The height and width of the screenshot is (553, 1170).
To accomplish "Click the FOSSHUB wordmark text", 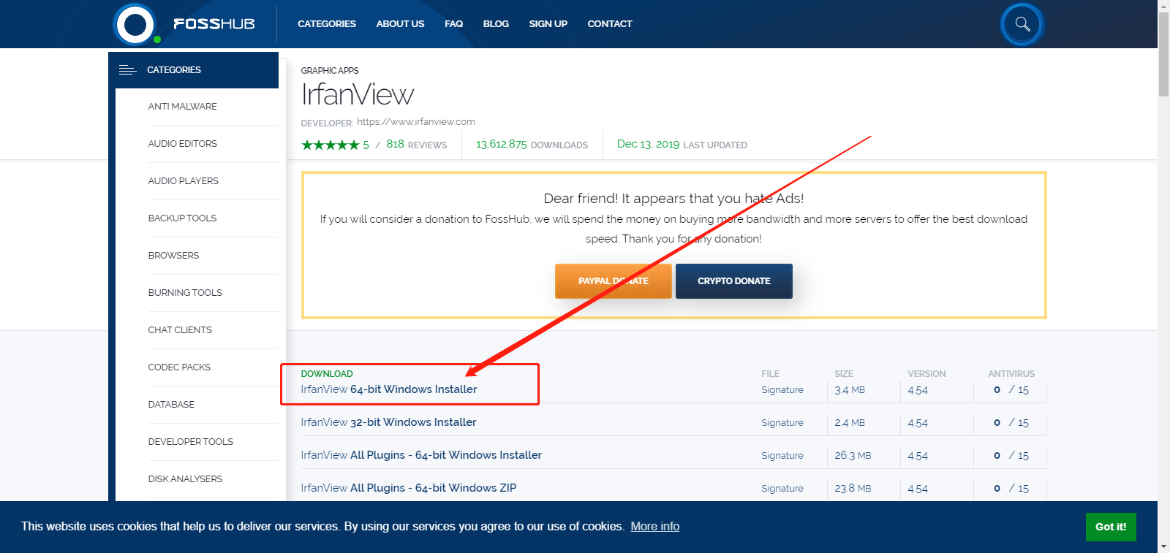I will [x=214, y=24].
